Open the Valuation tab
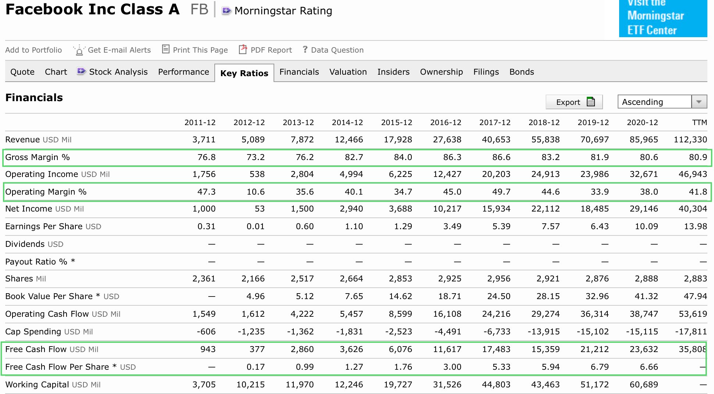Screen dimensions: 714x394 pyautogui.click(x=348, y=72)
